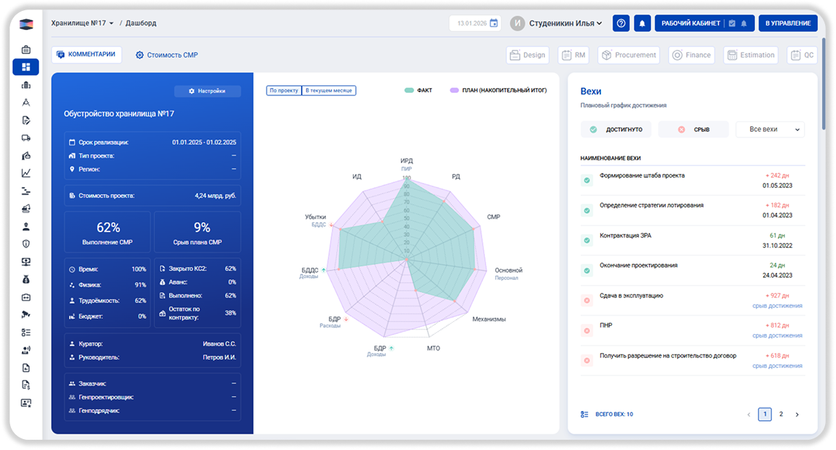Open the Настройки settings button
The height and width of the screenshot is (450, 836).
[x=207, y=91]
